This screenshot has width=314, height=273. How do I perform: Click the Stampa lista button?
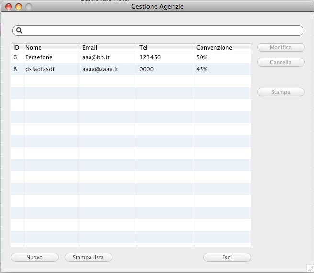[x=88, y=257]
